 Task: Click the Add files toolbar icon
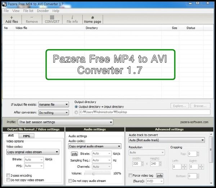coord(12,19)
